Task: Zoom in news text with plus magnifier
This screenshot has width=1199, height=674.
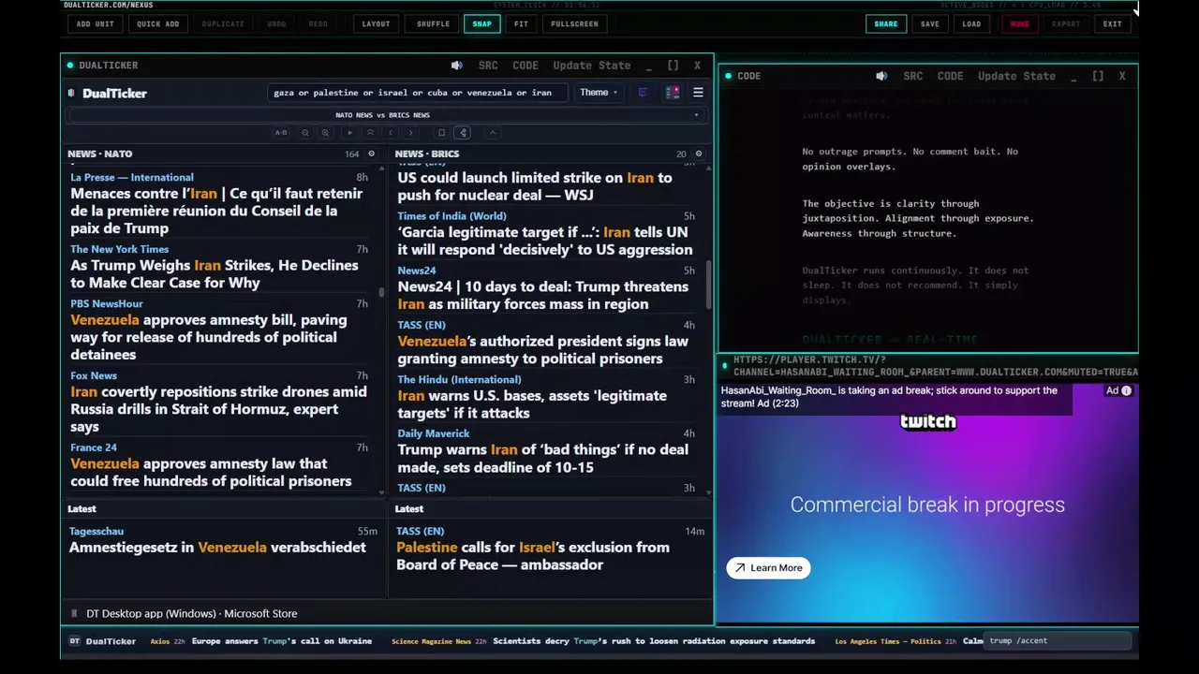Action: 326,133
